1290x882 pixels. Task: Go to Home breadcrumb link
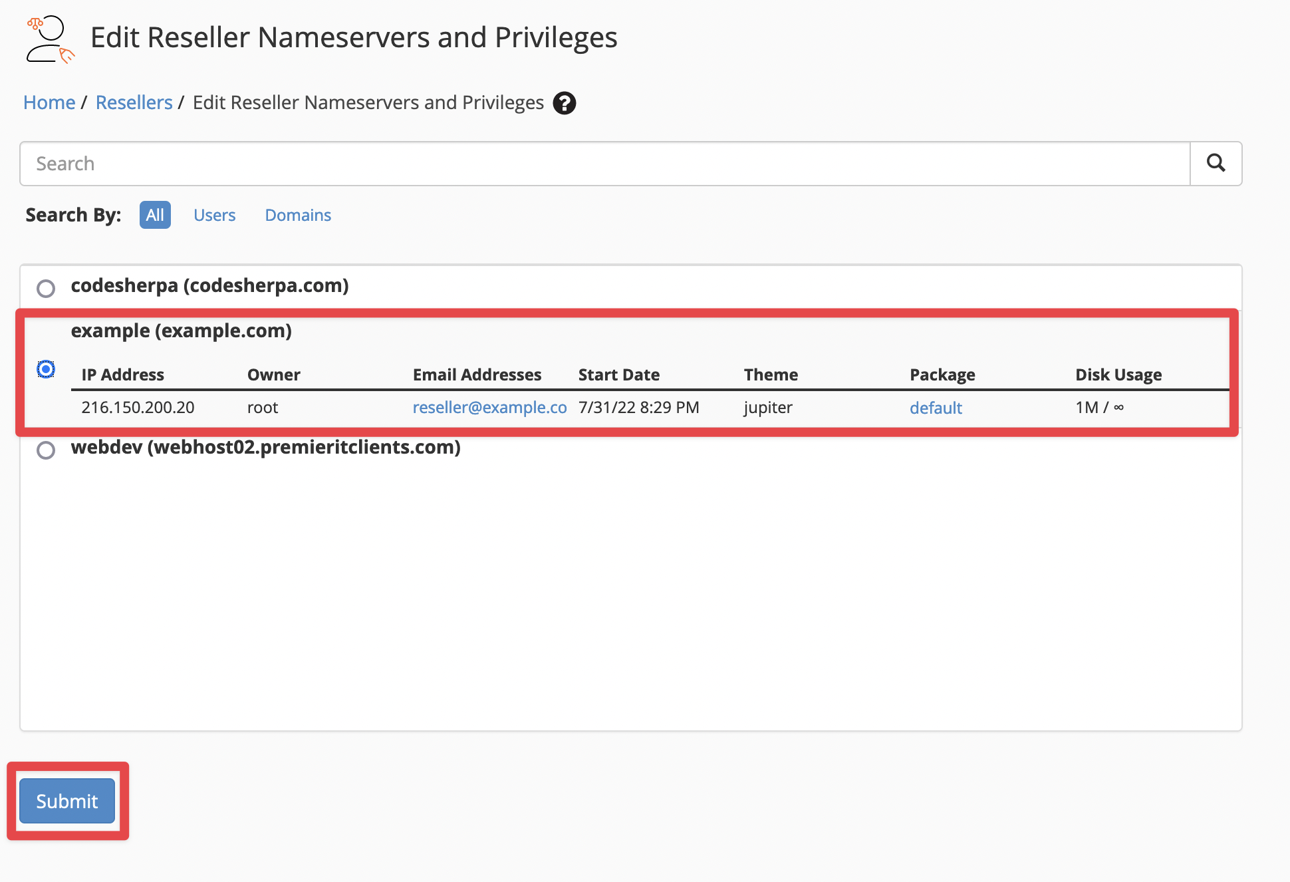tap(49, 102)
